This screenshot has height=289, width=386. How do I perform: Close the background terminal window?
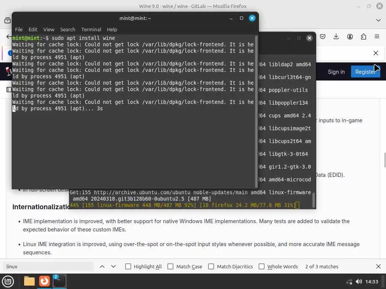coord(309,38)
